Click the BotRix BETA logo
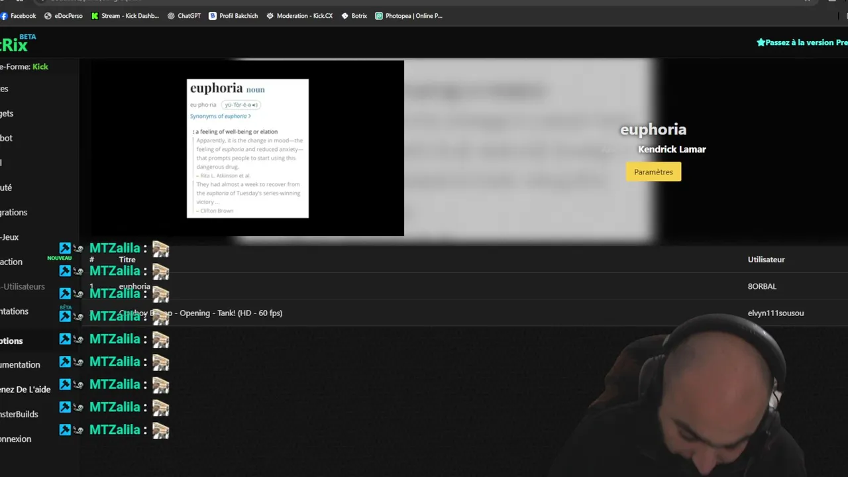The width and height of the screenshot is (848, 477). pos(18,44)
